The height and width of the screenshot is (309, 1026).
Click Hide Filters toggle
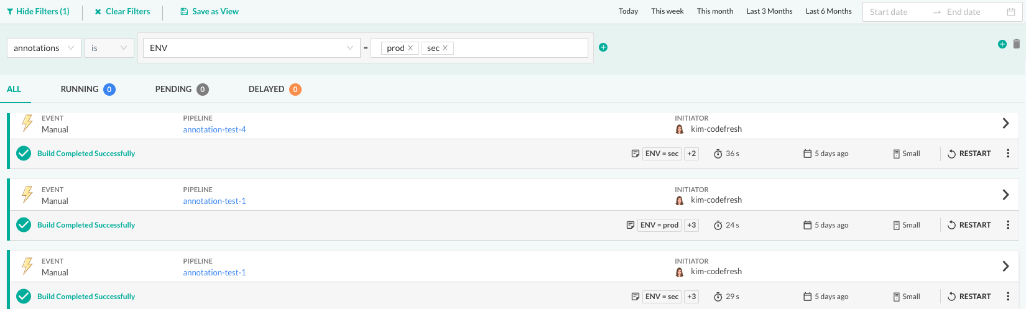[38, 12]
